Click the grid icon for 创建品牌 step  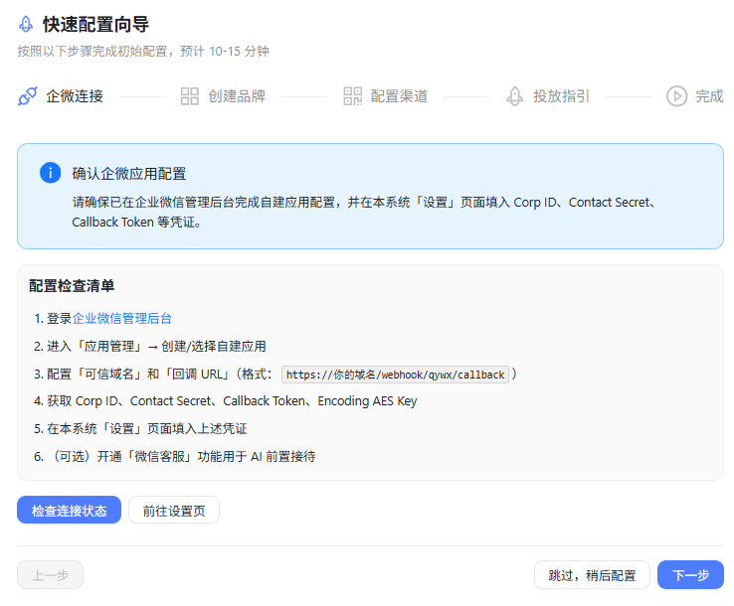point(190,96)
